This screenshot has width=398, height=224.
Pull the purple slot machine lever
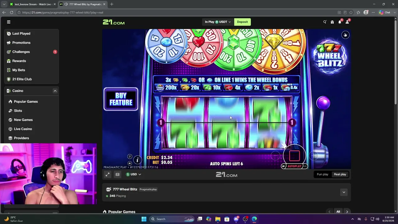point(323,104)
